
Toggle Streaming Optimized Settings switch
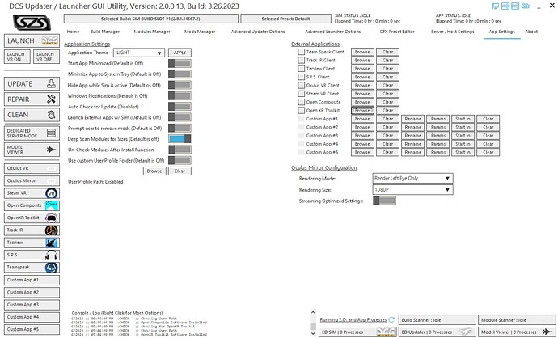click(x=384, y=201)
